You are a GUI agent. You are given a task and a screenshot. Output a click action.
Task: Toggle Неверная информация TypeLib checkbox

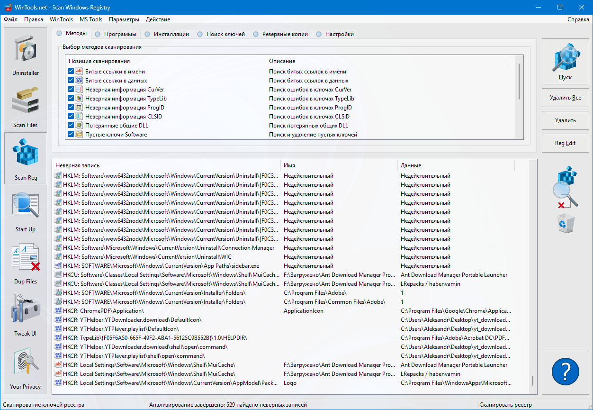coord(71,98)
